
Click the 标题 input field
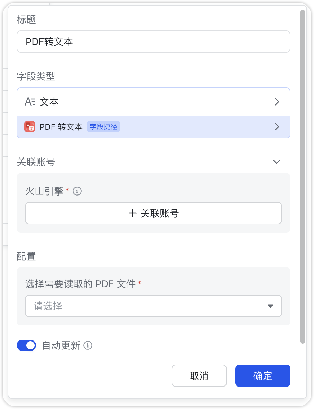[x=153, y=42]
